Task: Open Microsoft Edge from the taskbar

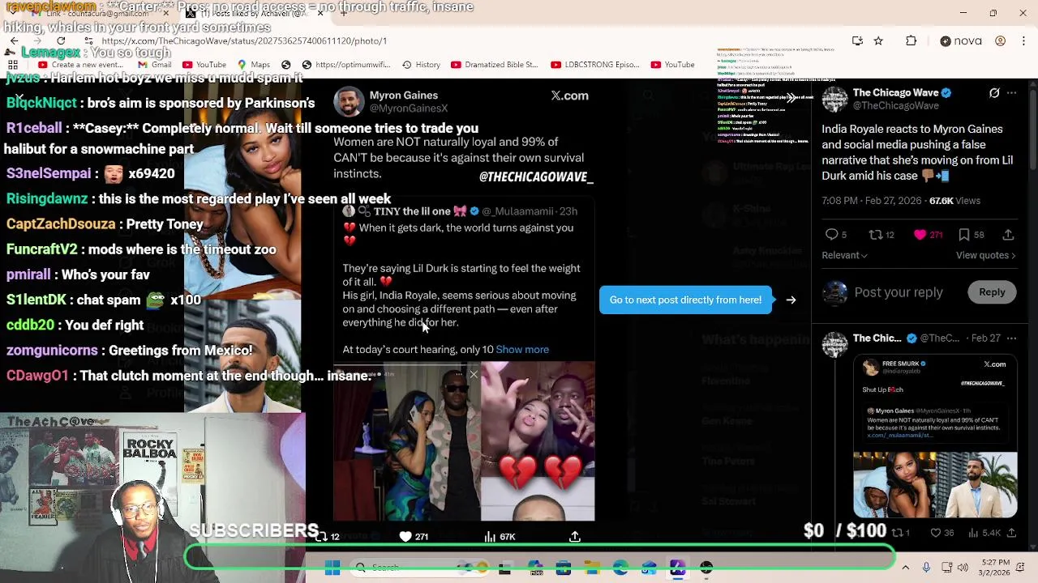Action: point(620,568)
